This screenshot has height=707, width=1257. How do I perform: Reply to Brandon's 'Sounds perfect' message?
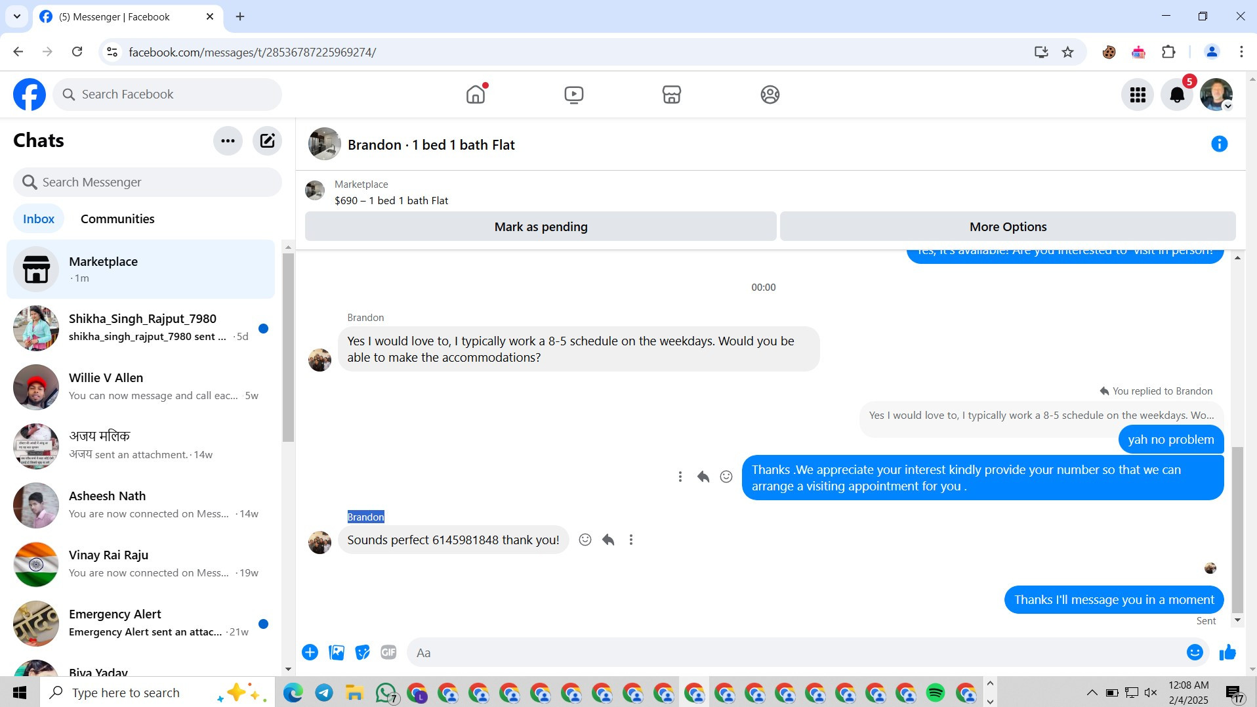(608, 540)
